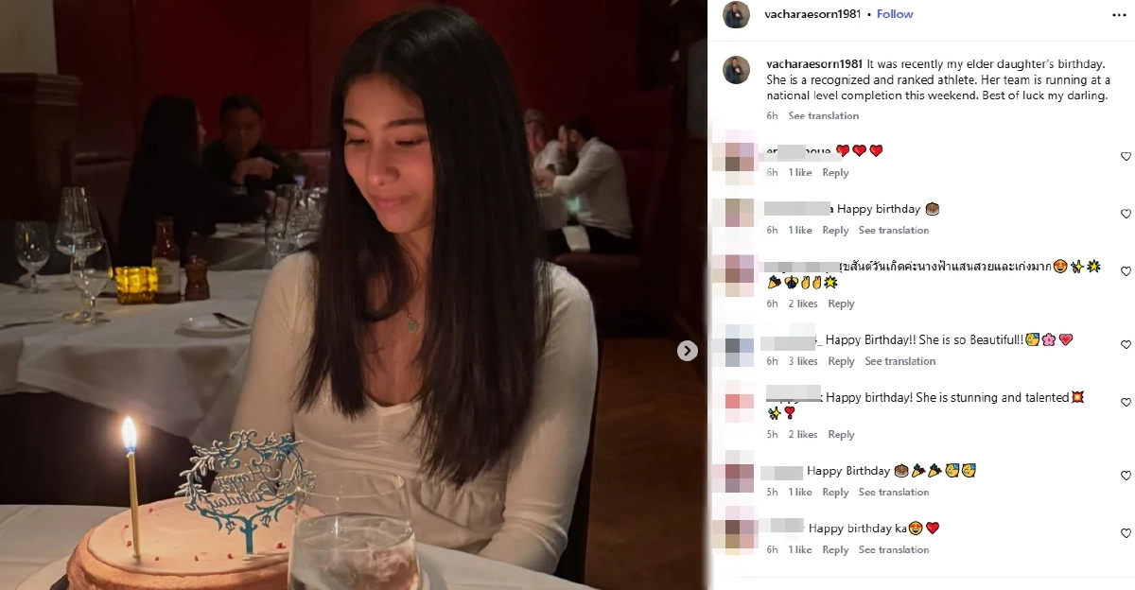
Task: Open vacharaesorn1981 username in the header
Action: tap(812, 14)
